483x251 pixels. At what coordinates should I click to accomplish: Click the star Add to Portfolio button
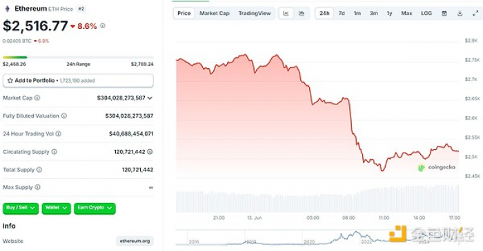(78, 80)
